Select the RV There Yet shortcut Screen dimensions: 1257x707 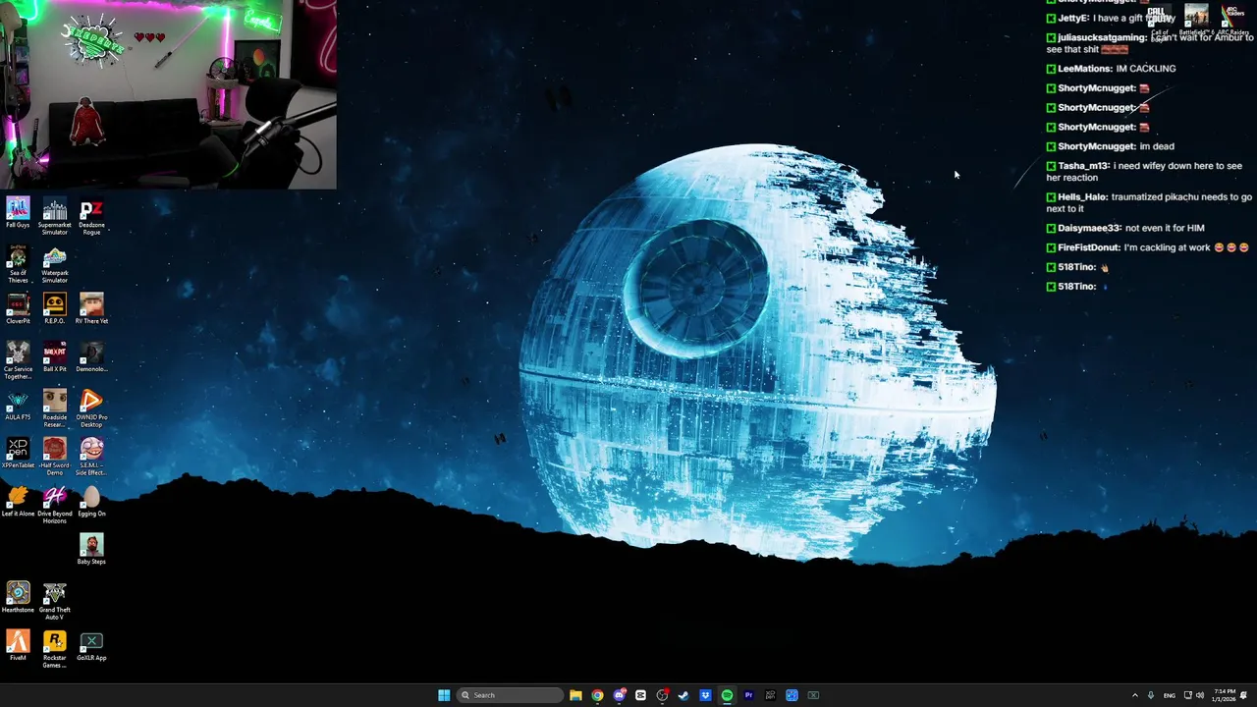(x=91, y=309)
